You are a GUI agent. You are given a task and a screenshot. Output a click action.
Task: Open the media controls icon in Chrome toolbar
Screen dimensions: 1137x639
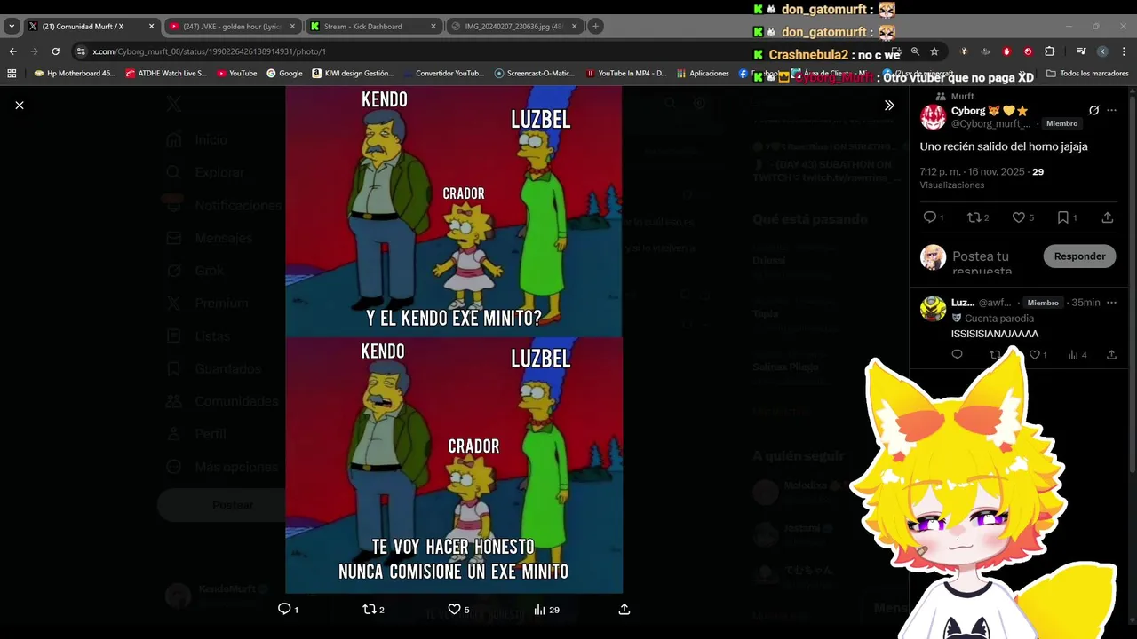coord(1081,51)
